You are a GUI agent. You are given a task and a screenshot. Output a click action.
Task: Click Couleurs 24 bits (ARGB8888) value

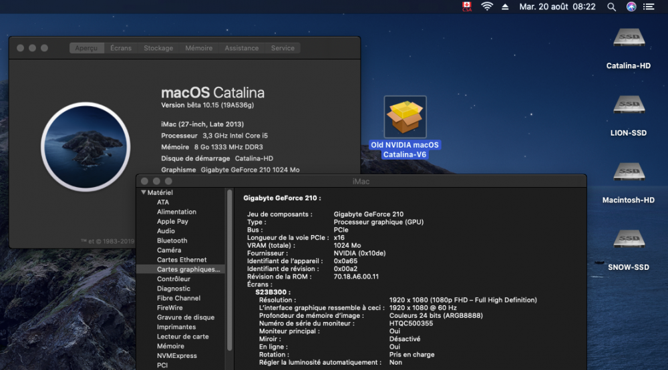(x=436, y=315)
